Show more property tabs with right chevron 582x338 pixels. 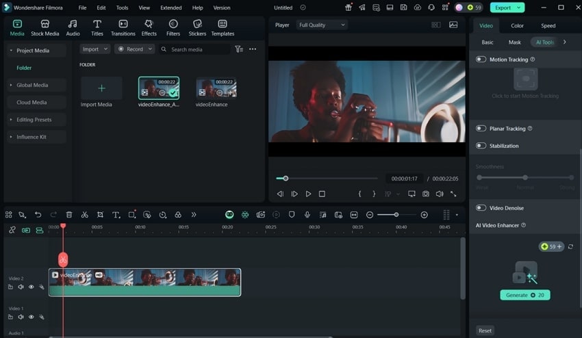pyautogui.click(x=565, y=42)
